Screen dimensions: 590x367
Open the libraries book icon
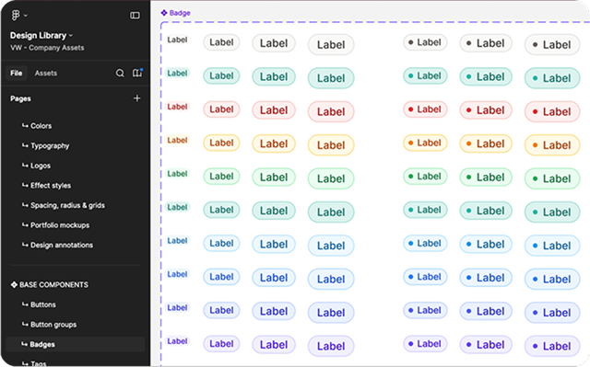137,73
